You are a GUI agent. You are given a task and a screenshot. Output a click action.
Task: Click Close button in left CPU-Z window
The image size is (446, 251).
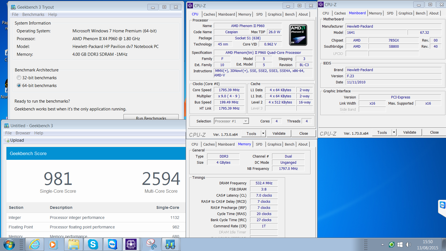[x=304, y=133]
